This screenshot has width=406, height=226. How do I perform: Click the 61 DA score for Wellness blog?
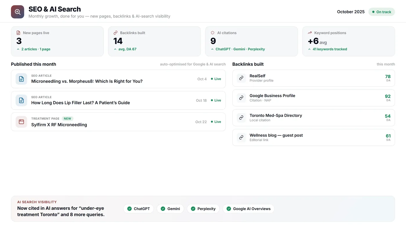[x=388, y=136]
